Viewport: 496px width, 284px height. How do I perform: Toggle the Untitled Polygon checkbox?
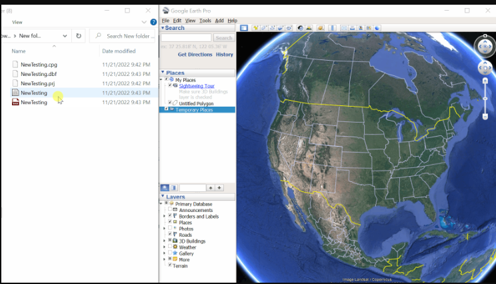170,103
